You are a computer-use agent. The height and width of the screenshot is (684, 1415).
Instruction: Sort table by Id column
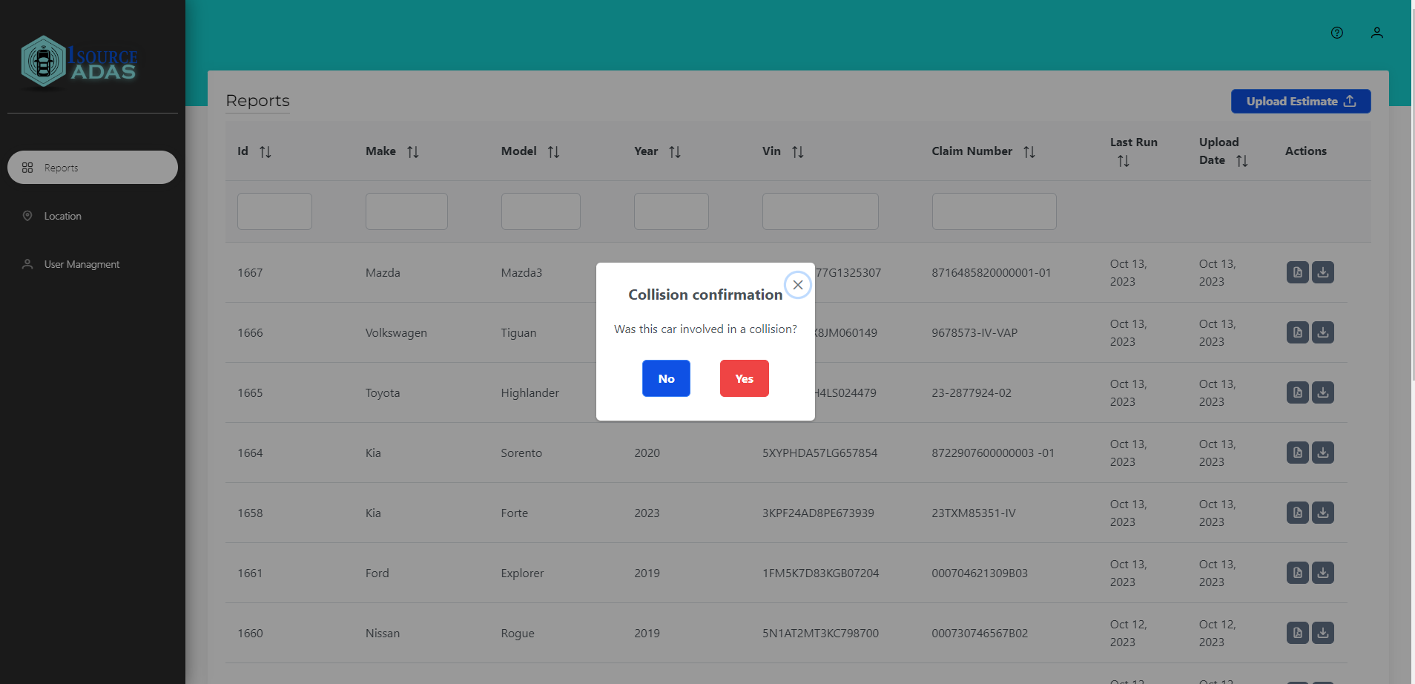265,152
